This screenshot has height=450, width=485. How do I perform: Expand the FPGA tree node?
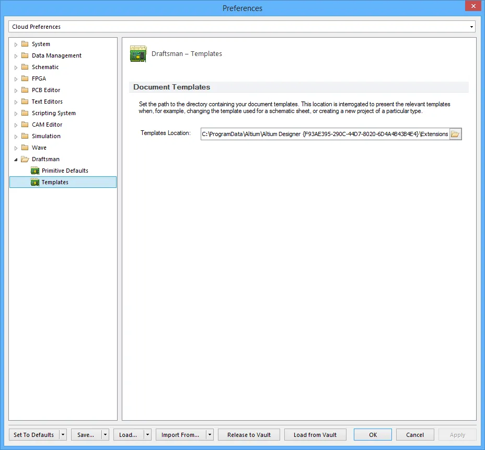tap(16, 79)
